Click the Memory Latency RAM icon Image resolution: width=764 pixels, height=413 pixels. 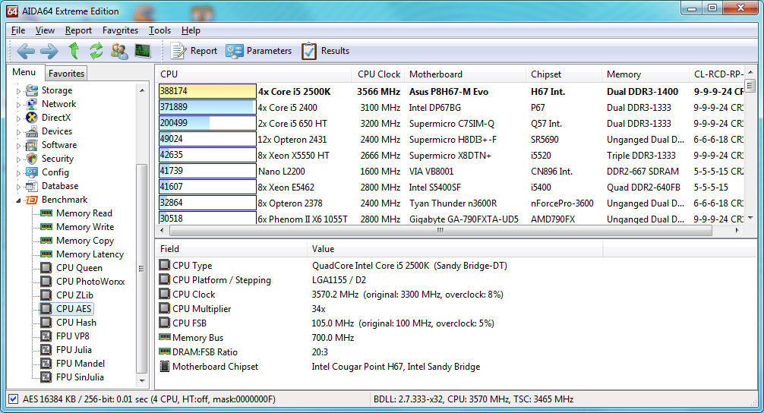coord(46,254)
